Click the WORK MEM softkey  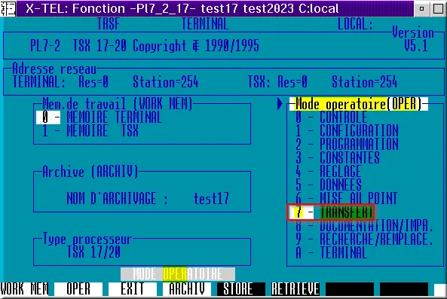(24, 289)
